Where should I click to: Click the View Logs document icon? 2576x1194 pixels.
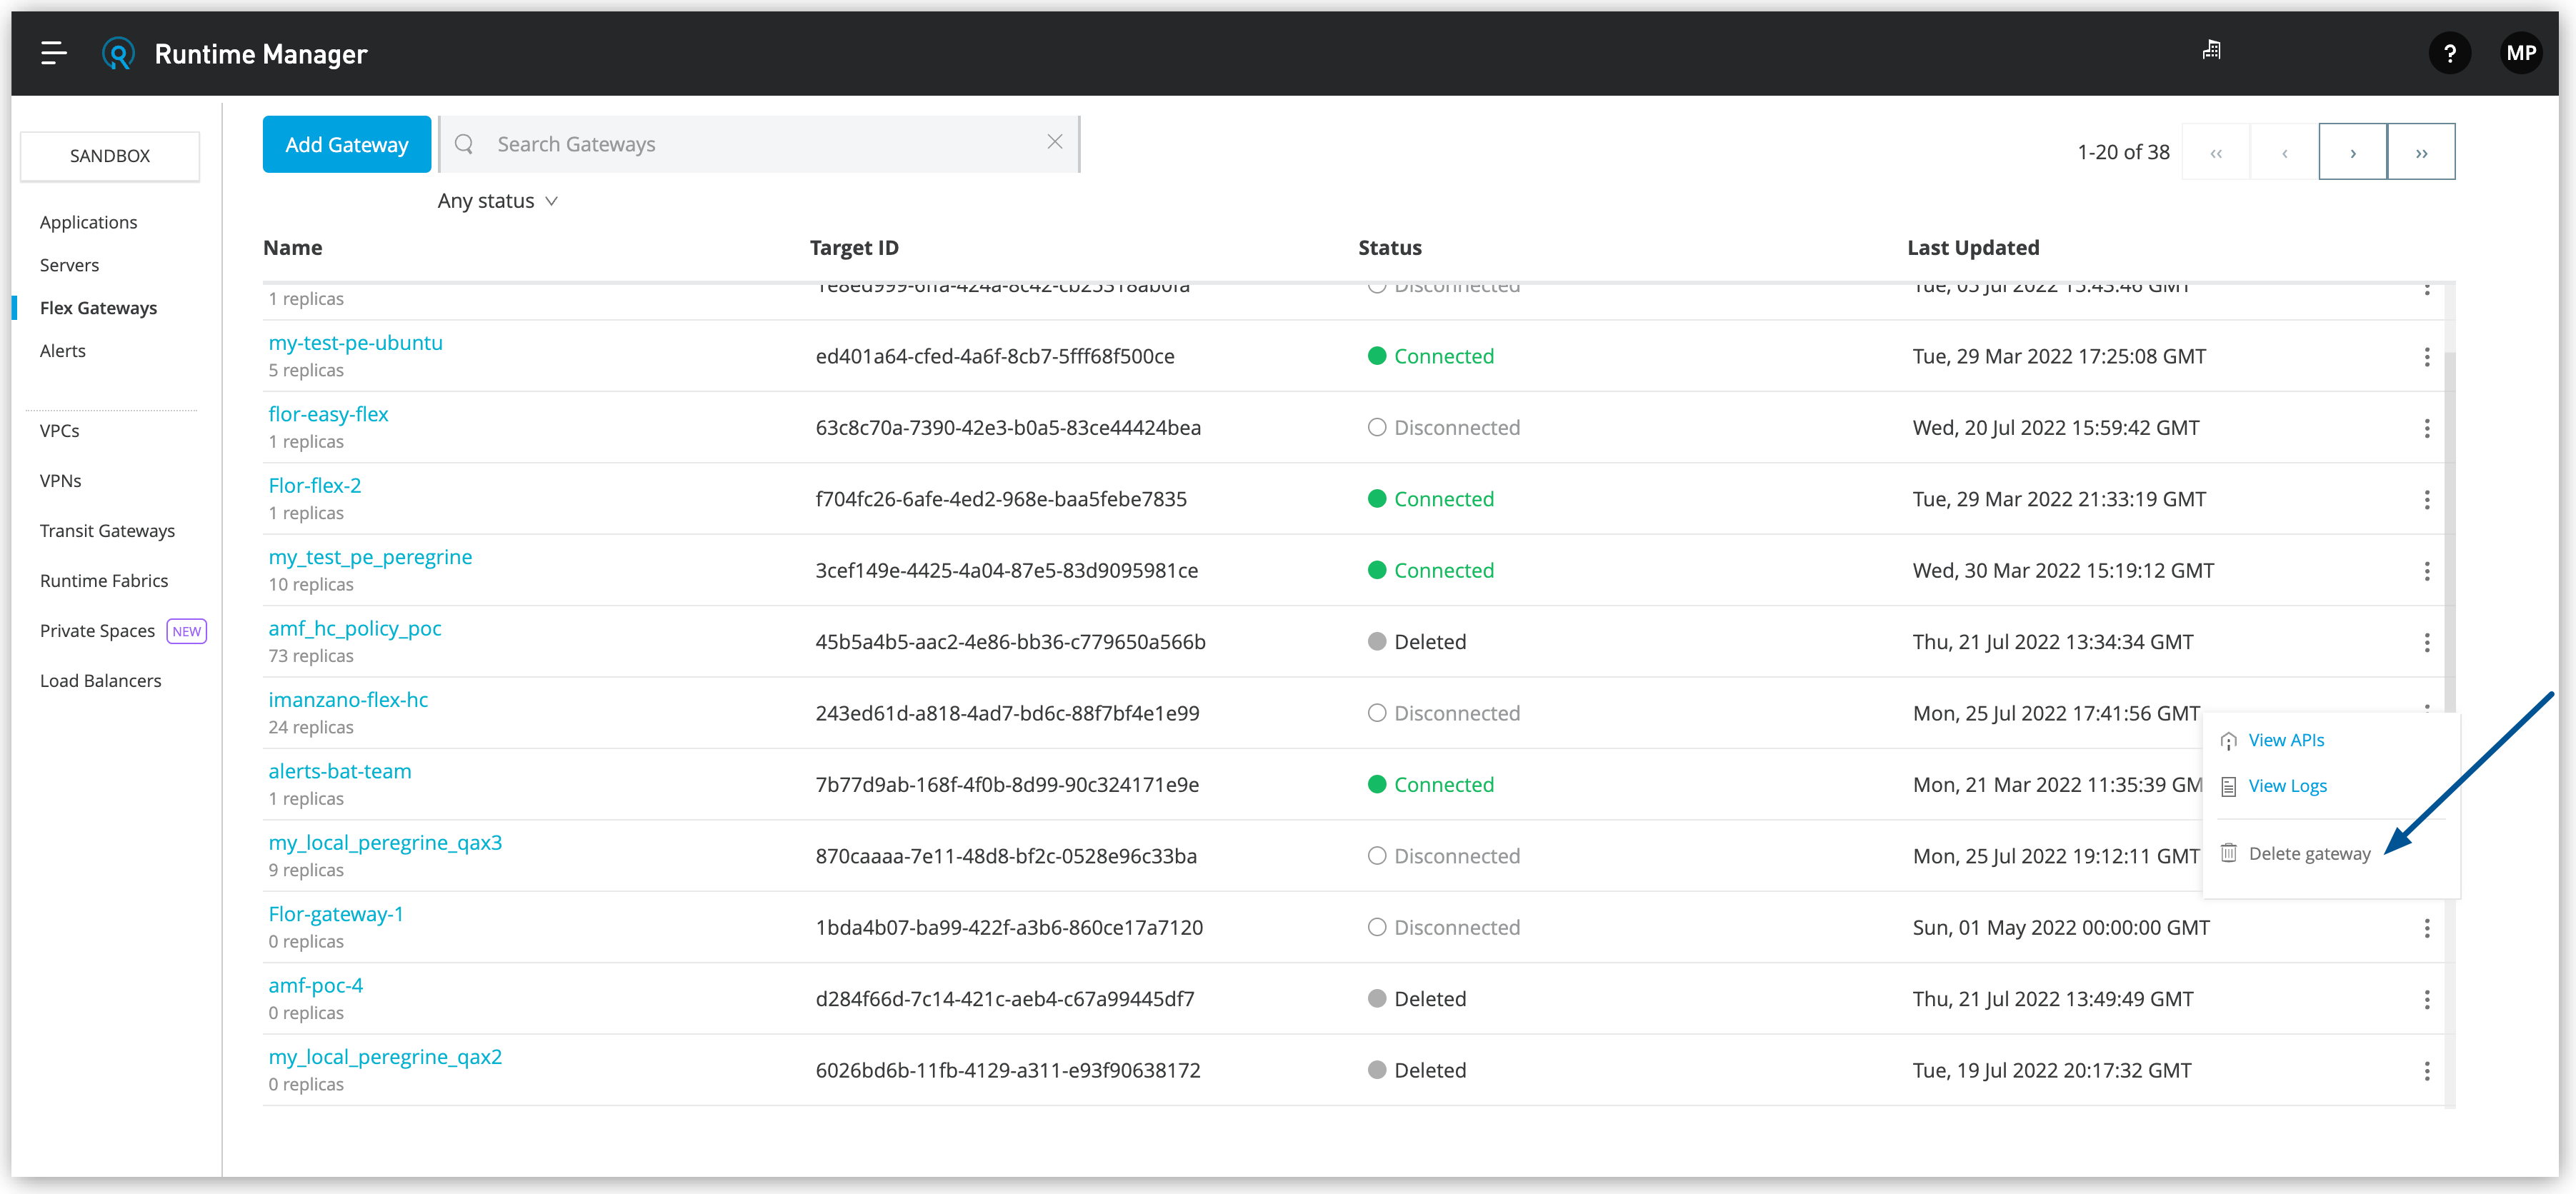(x=2228, y=787)
